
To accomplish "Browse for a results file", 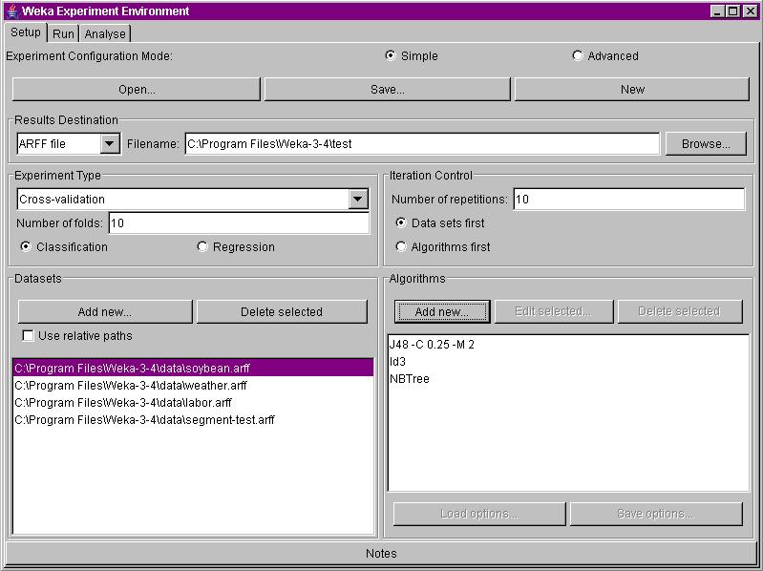I will 706,143.
